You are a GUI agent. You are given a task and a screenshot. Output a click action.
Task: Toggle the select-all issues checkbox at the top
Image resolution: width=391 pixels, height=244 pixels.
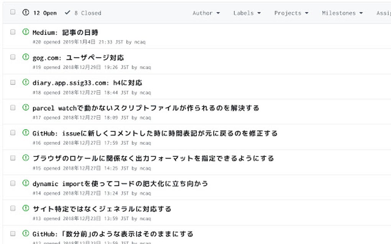click(13, 12)
